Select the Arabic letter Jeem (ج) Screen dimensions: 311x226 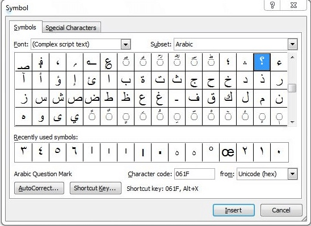194,80
